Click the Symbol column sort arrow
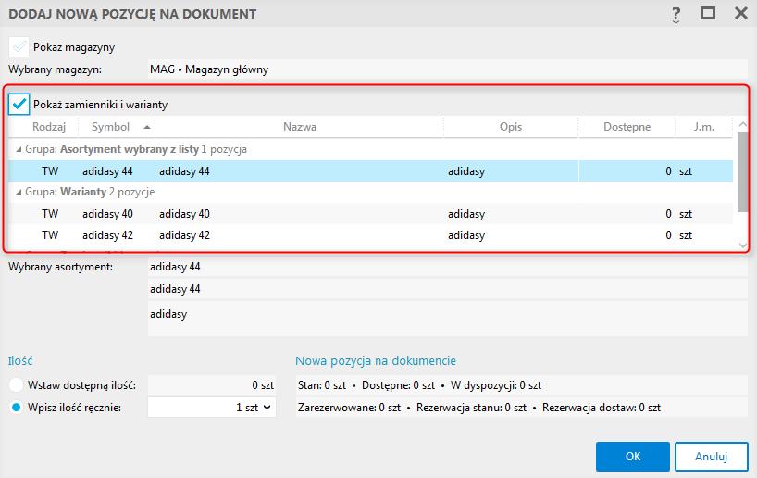The width and height of the screenshot is (757, 478). (x=147, y=127)
